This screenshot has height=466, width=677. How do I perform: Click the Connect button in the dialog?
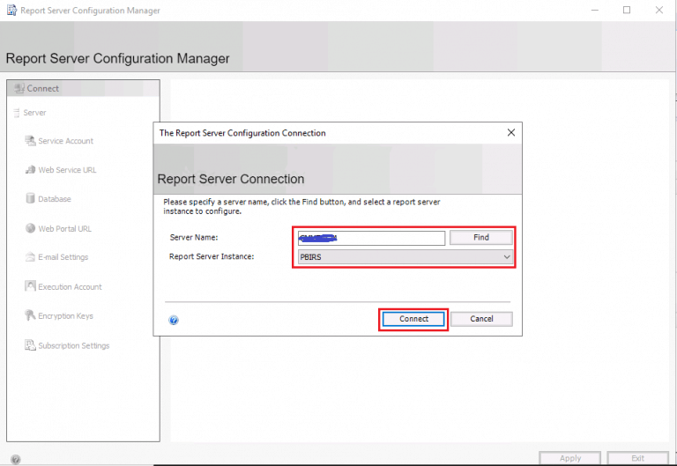[x=413, y=319]
